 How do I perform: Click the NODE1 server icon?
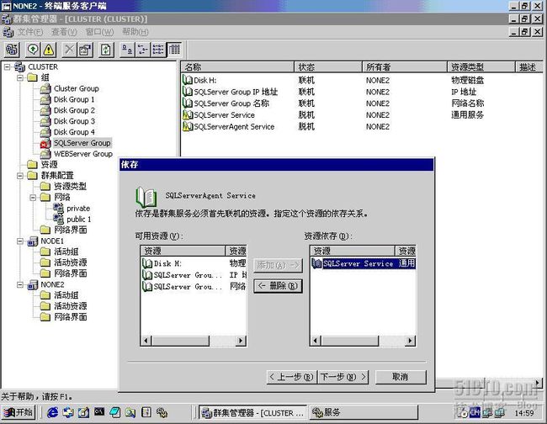click(33, 241)
